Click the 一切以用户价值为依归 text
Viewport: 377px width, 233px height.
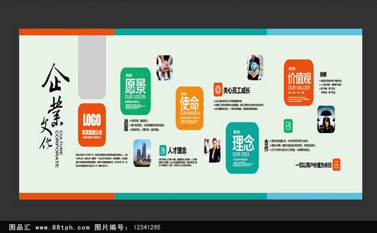[x=313, y=165]
